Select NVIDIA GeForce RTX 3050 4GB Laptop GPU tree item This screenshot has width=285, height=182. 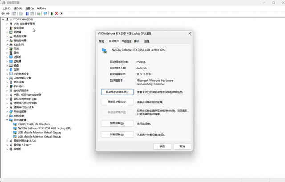45,128
